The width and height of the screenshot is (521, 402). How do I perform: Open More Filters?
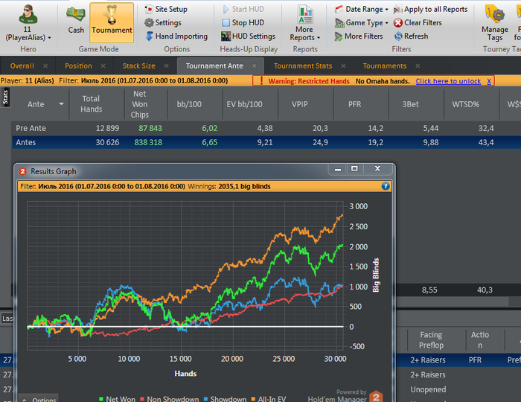[x=359, y=36]
